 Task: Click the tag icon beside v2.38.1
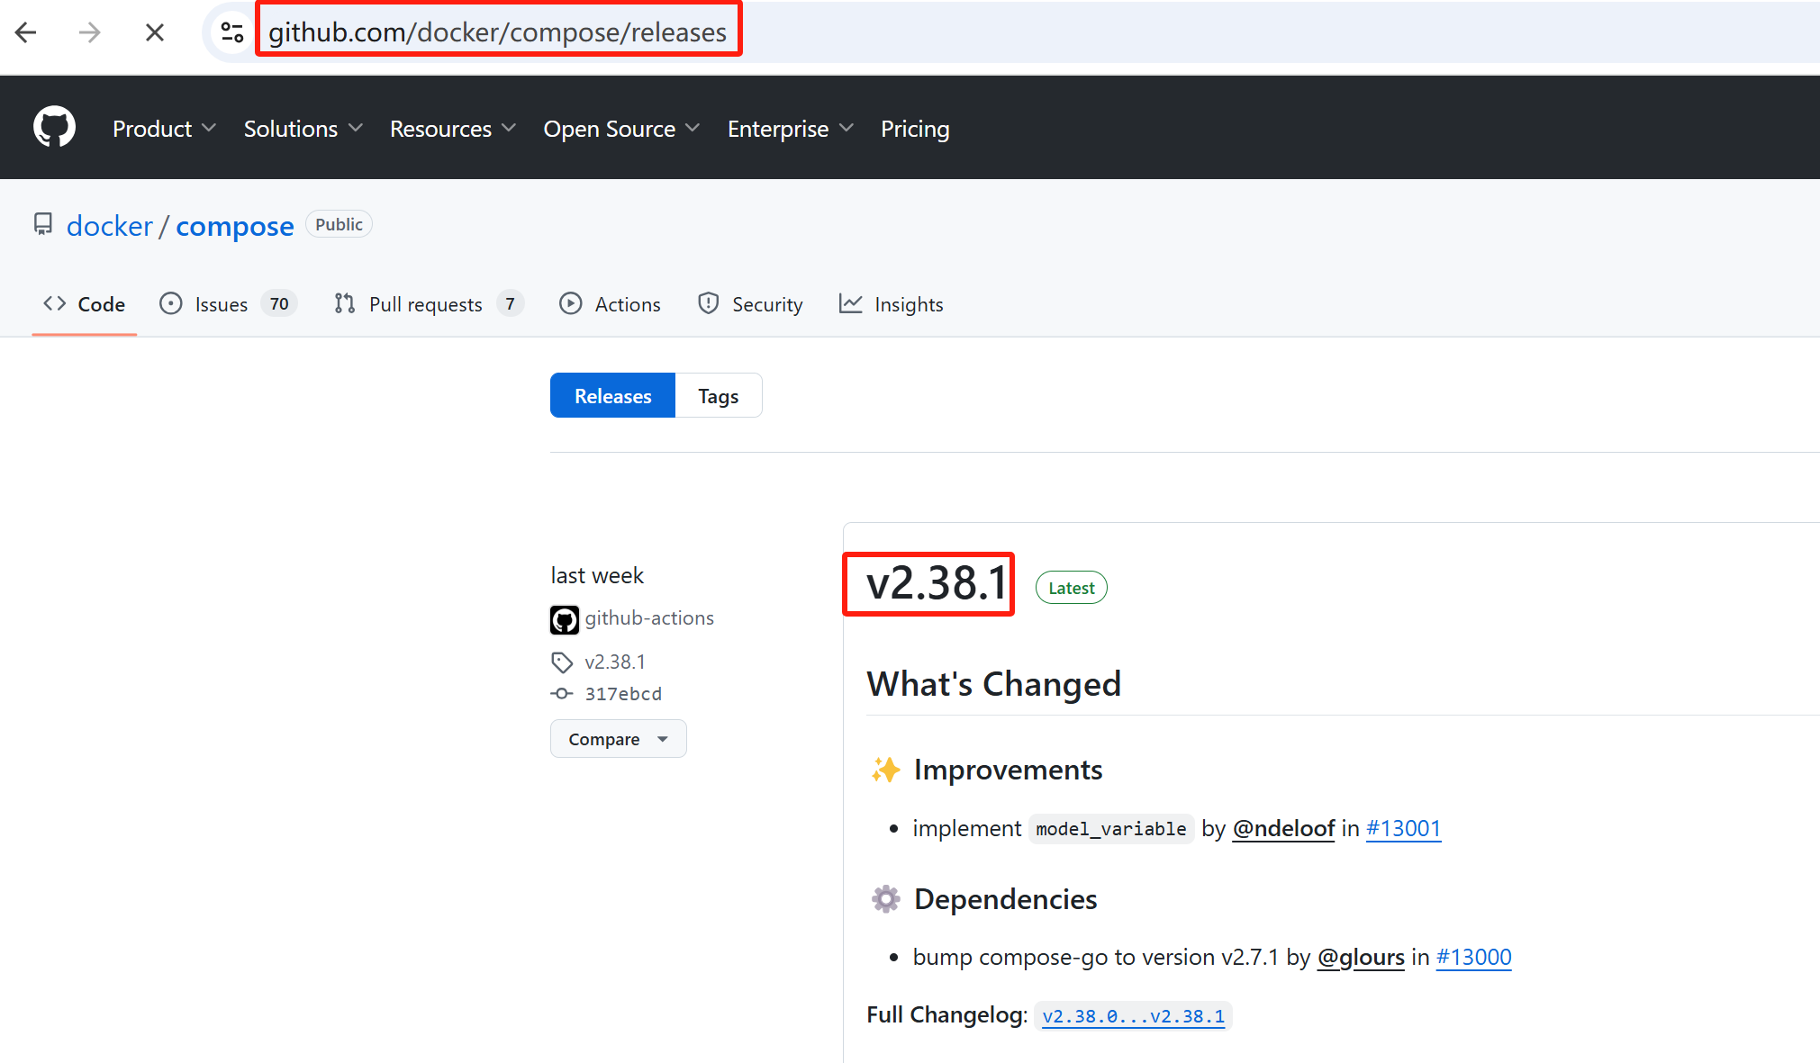(x=562, y=662)
